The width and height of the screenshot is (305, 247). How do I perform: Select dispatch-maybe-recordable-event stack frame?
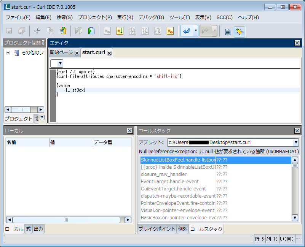click(x=216, y=196)
